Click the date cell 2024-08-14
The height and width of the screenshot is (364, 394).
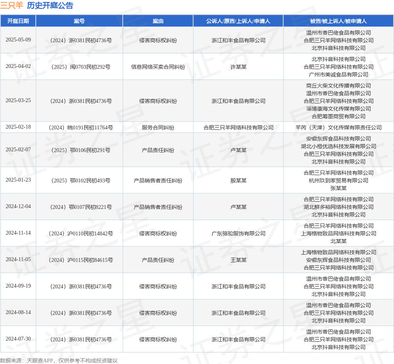pos(18,313)
